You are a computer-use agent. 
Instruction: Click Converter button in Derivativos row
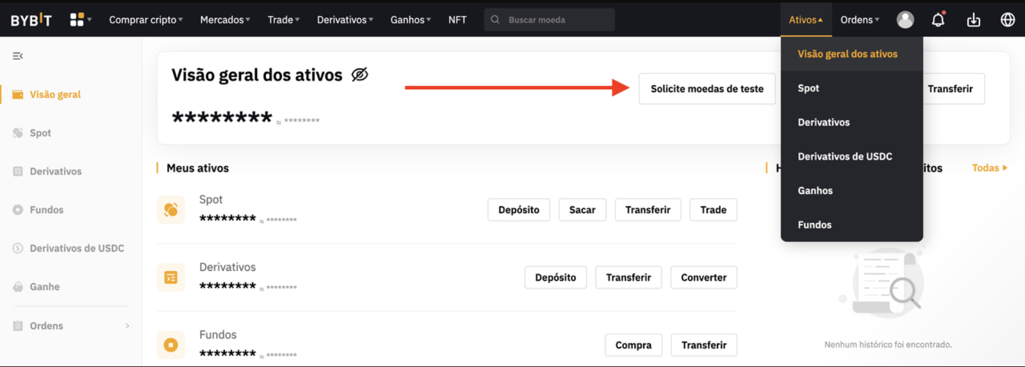[x=703, y=277]
